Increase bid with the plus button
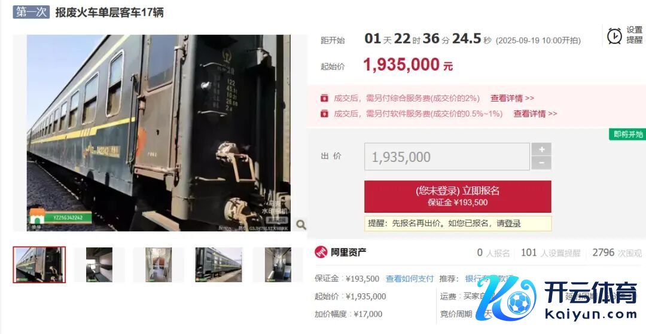This screenshot has width=646, height=334. click(541, 149)
